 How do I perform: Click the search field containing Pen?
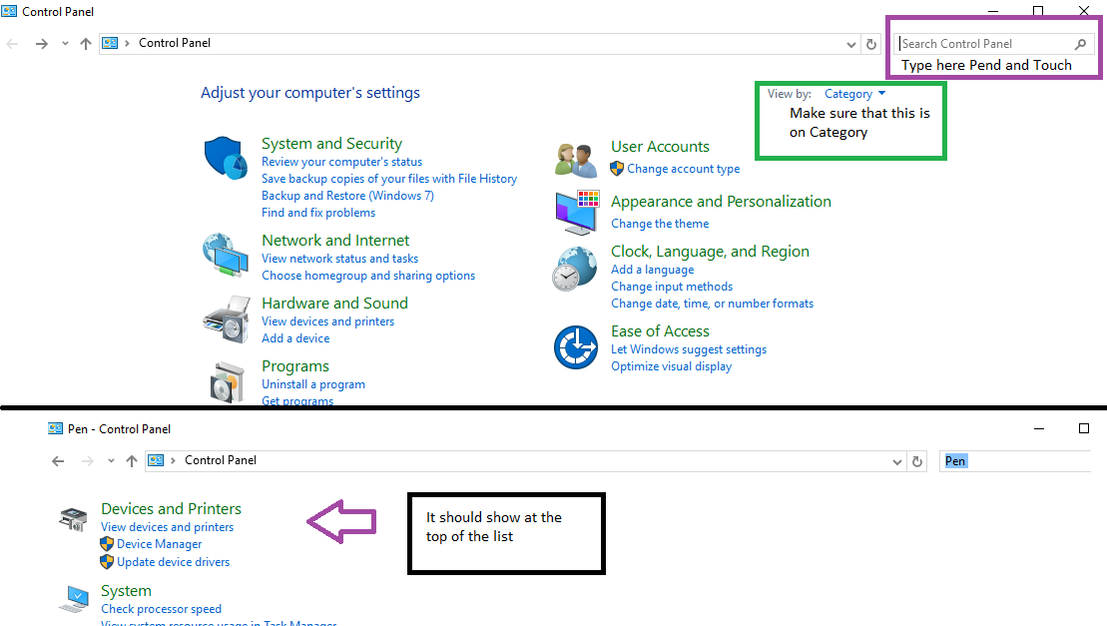click(1015, 461)
